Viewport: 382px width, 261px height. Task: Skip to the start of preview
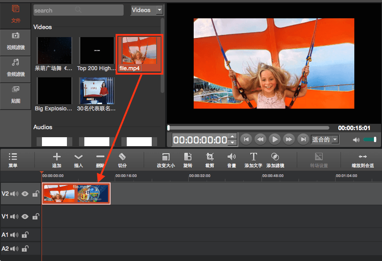point(246,139)
